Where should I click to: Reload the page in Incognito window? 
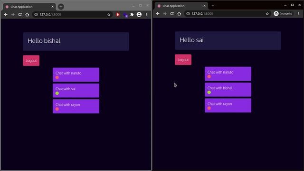tap(172, 14)
